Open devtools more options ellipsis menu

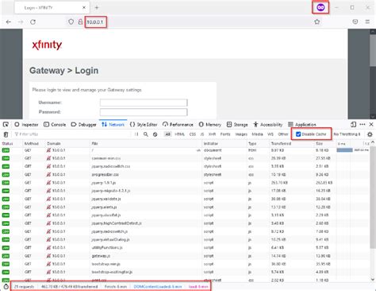click(363, 124)
